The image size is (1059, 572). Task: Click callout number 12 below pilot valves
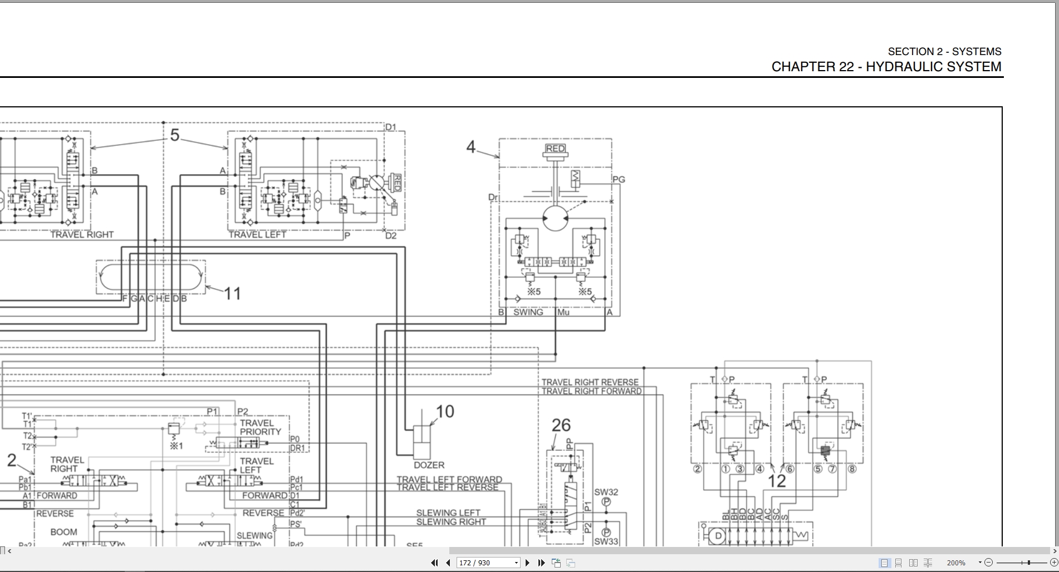coord(777,481)
